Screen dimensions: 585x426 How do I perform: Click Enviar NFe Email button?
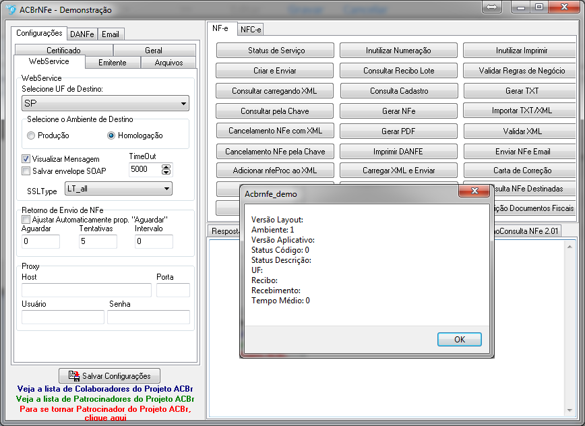click(x=520, y=152)
